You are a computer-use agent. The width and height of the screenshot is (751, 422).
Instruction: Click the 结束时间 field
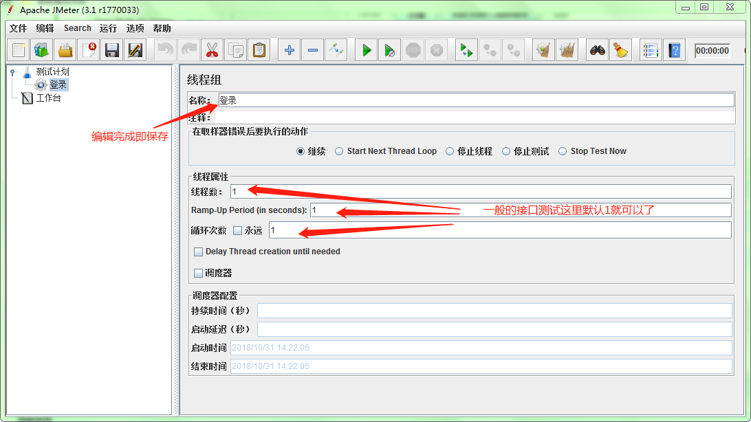481,366
